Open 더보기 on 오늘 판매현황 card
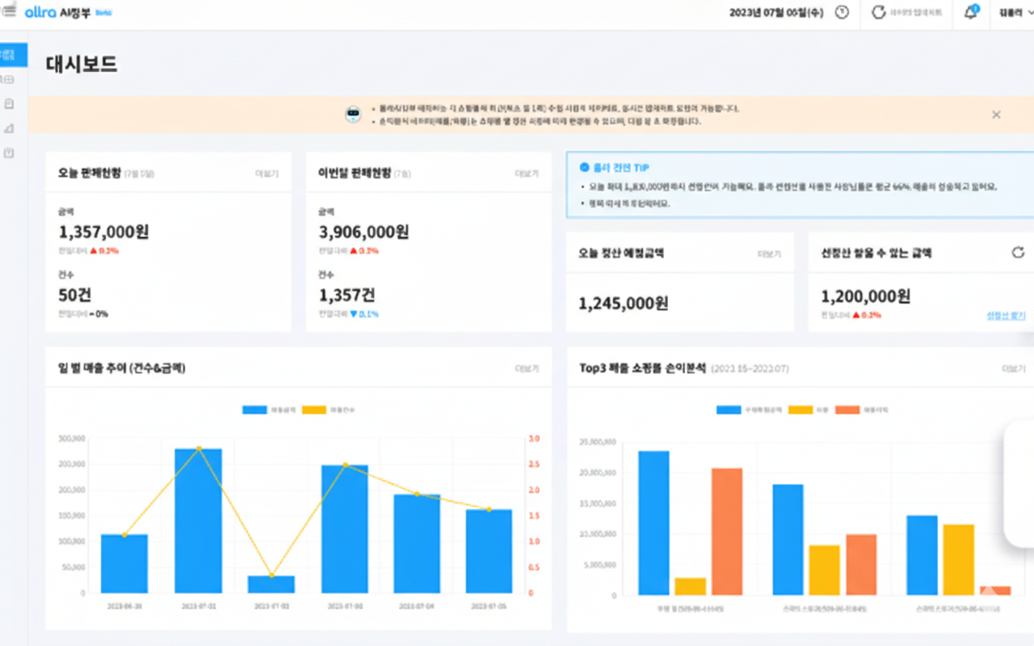This screenshot has width=1034, height=646. click(x=267, y=174)
